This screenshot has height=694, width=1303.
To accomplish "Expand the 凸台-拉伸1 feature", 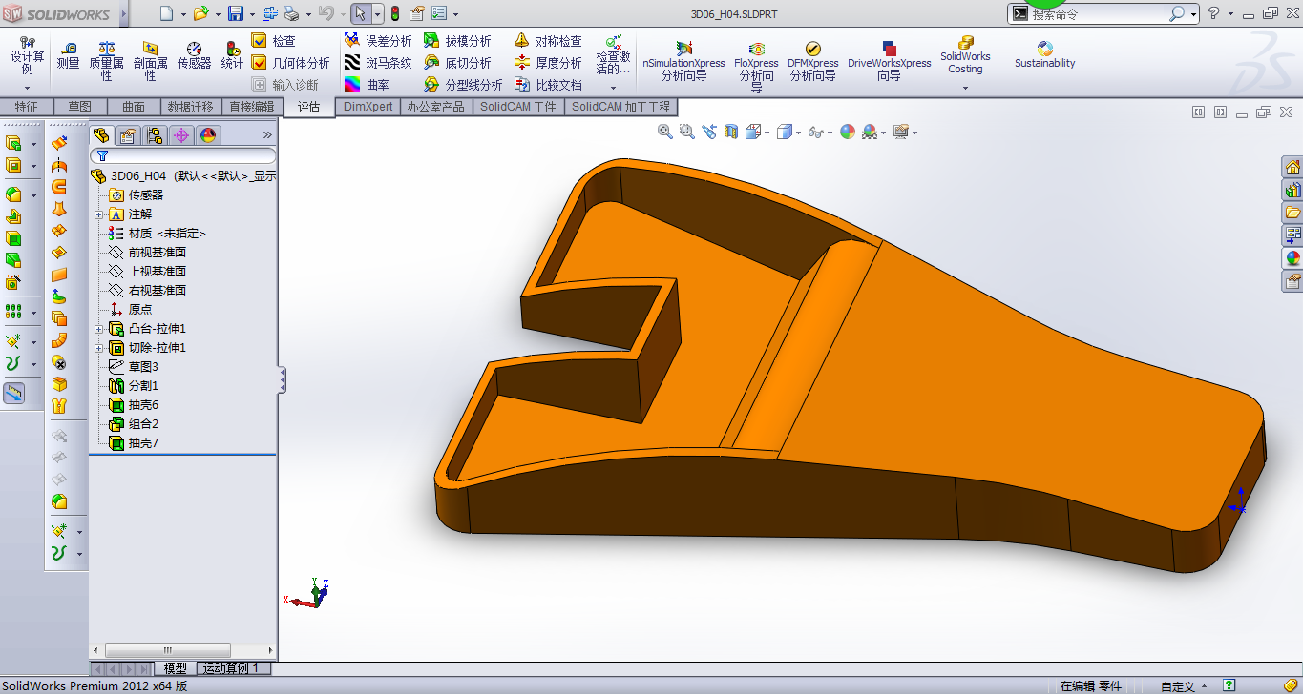I will 98,329.
